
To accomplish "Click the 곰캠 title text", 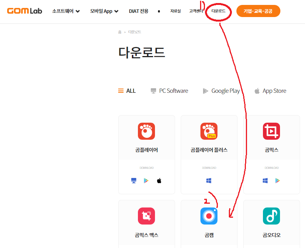I will [209, 235].
